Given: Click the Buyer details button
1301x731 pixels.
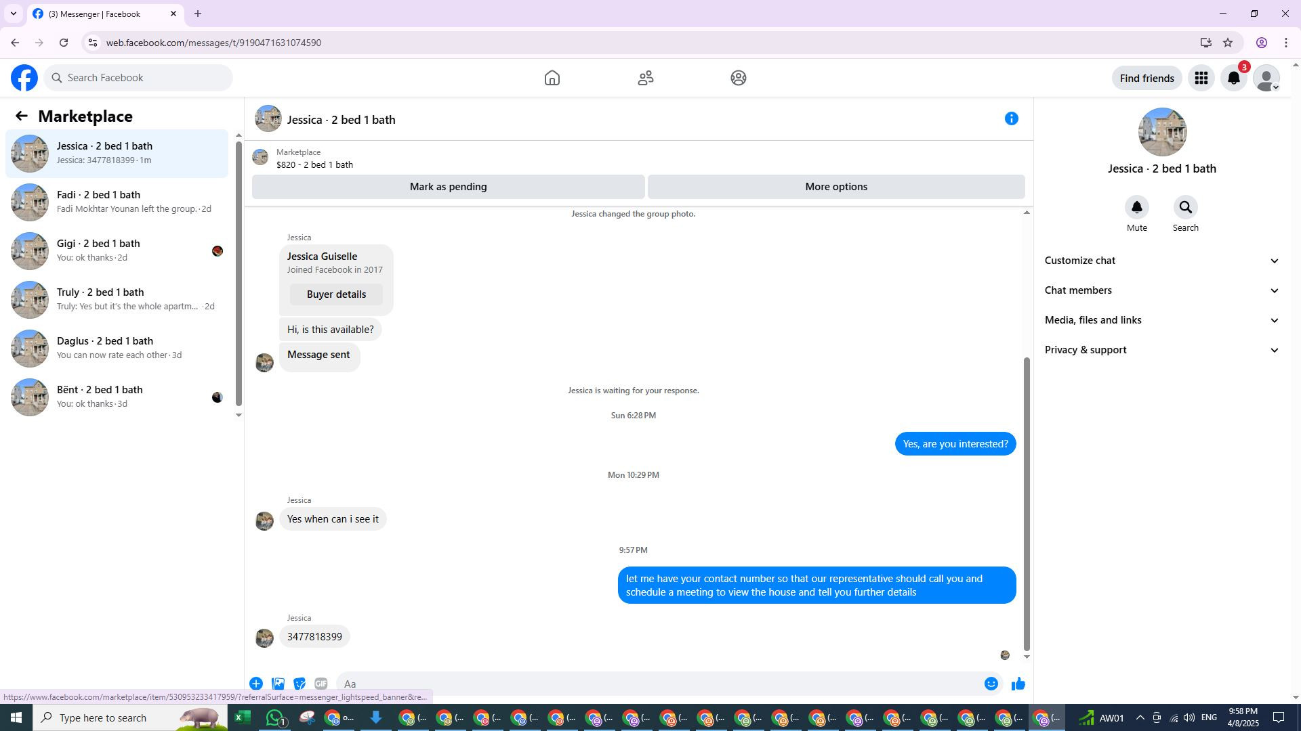Looking at the screenshot, I should 336,294.
